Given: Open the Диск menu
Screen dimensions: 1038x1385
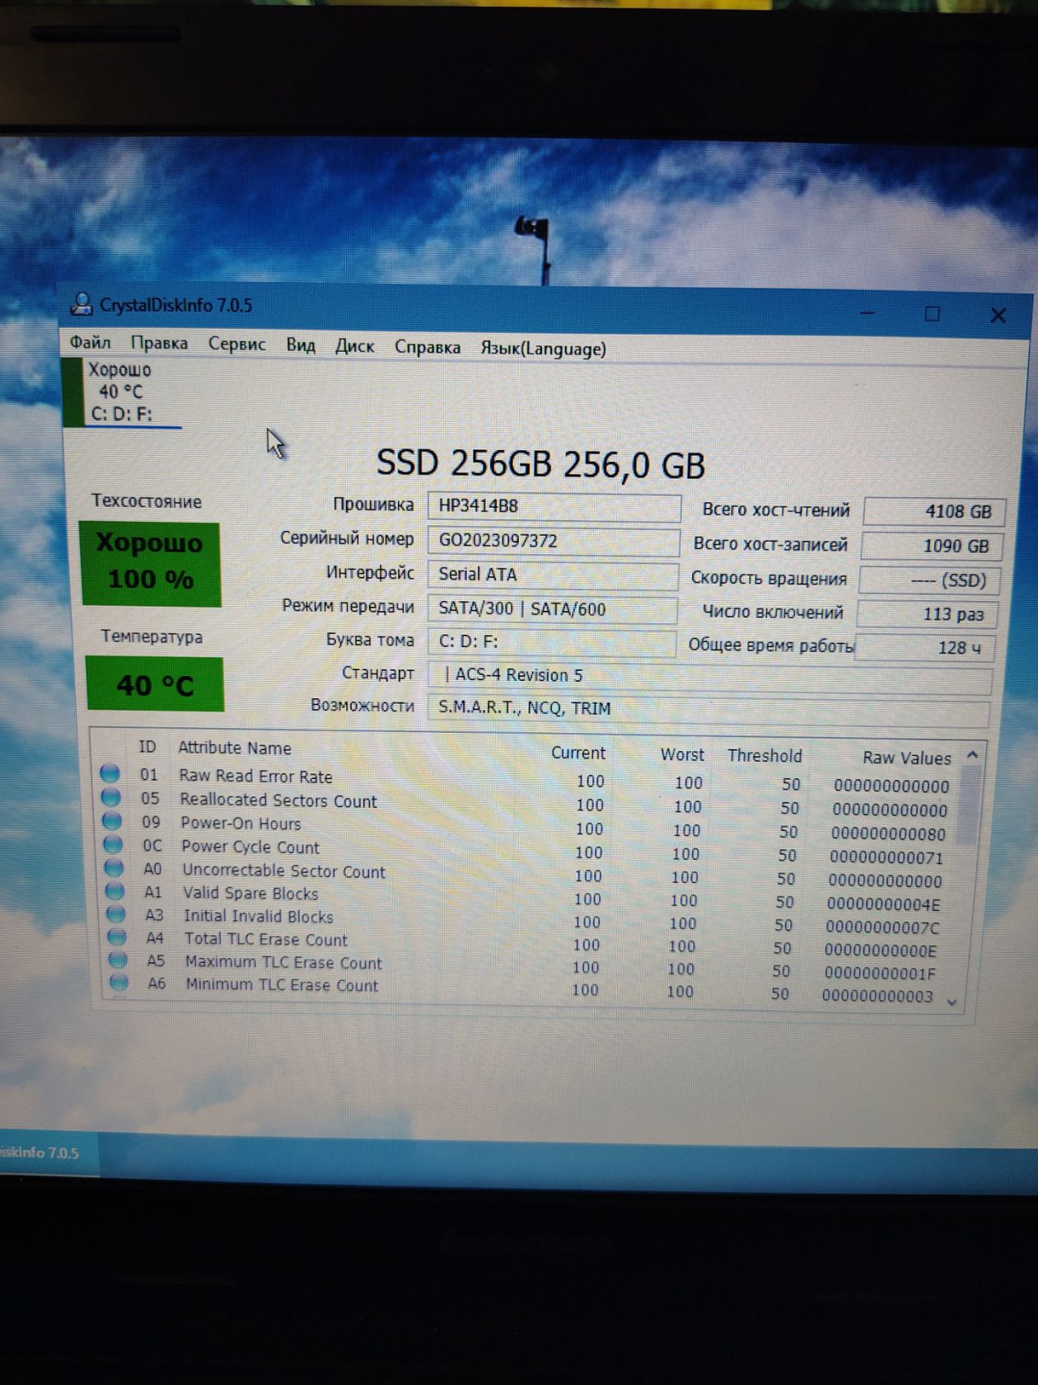Looking at the screenshot, I should point(354,346).
